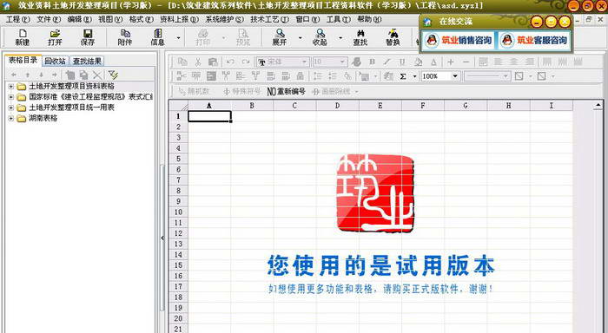Open dropdown arrow next to 展开
This screenshot has width=608, height=333.
click(301, 38)
